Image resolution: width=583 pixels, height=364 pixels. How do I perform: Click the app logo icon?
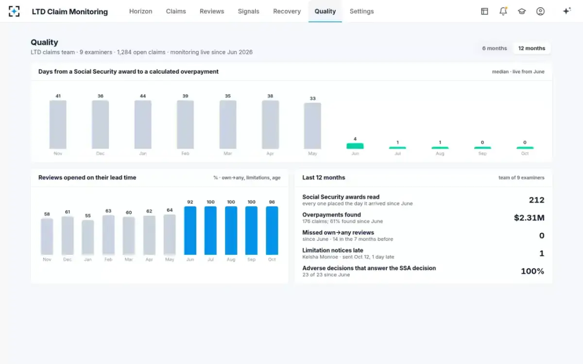tap(14, 11)
